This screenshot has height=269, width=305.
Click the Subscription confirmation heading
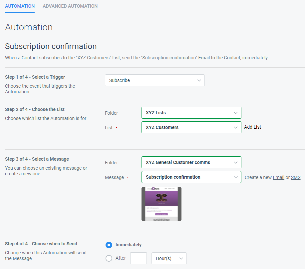coord(51,46)
